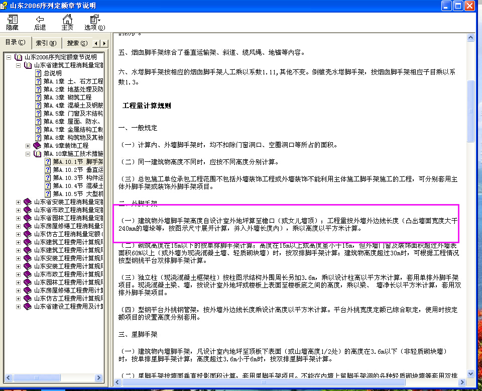Expand the 山东省安装工程消耗量定额 node
This screenshot has width=482, height=391.
point(18,202)
